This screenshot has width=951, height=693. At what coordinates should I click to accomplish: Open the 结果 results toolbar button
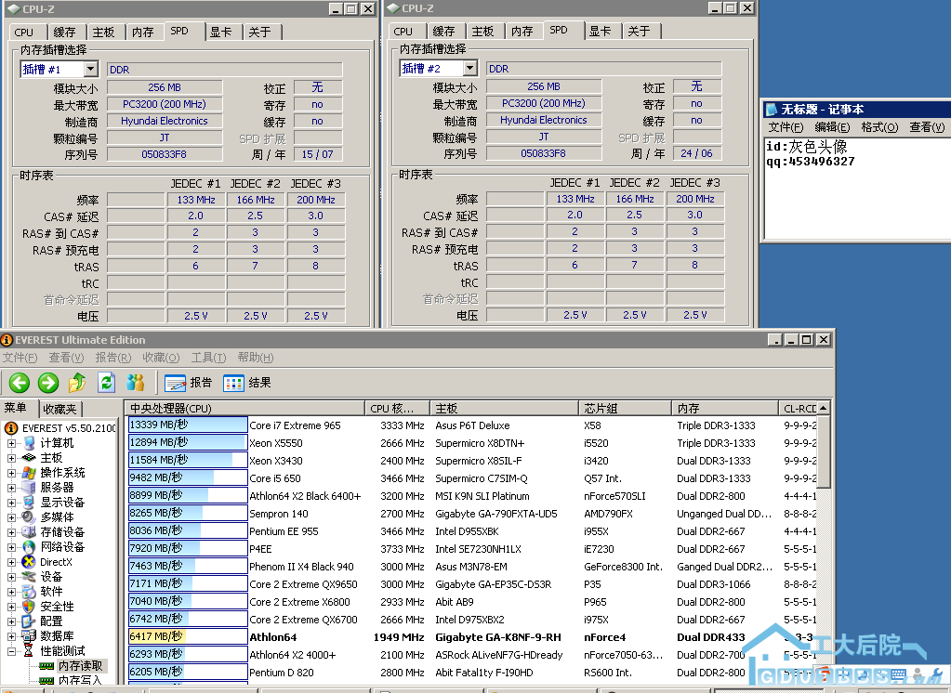(x=247, y=383)
